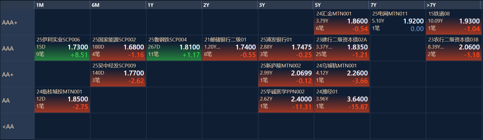The height and width of the screenshot is (140, 483).
Task: Open the 25华诚医学PPN002 tile
Action: (x=286, y=100)
